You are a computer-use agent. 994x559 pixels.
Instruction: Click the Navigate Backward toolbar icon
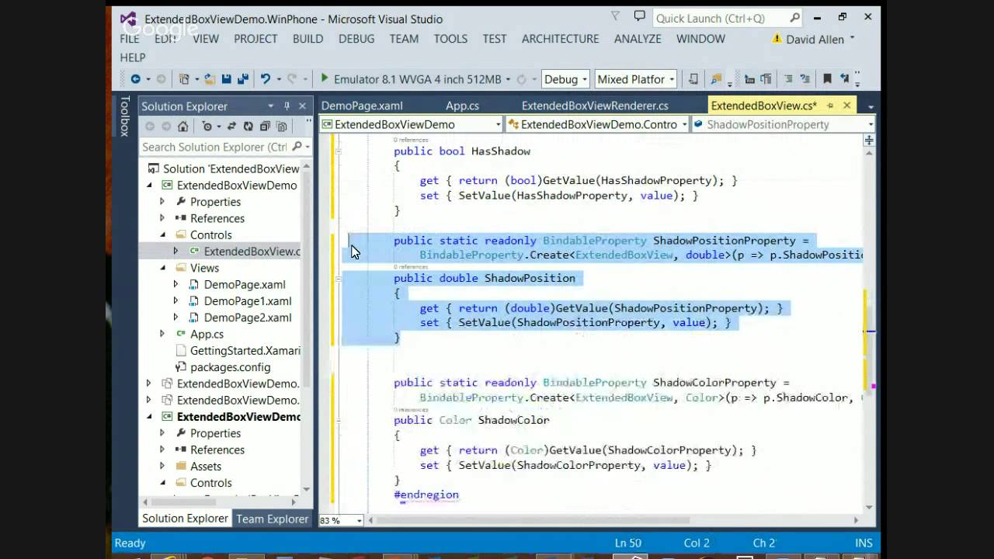136,79
